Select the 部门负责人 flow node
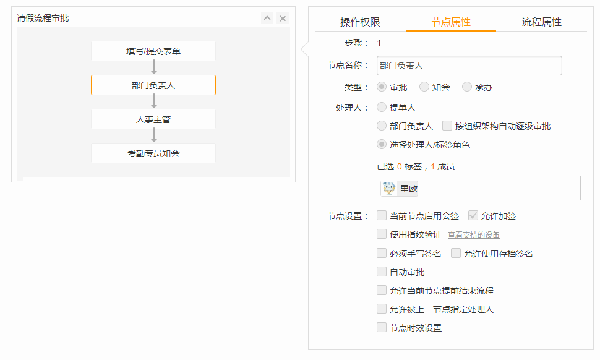This screenshot has width=600, height=360. [x=153, y=85]
